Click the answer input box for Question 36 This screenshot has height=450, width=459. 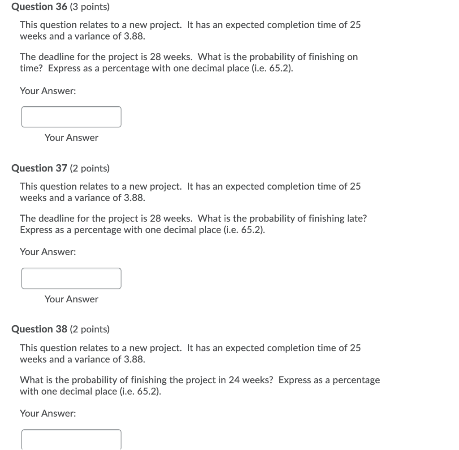[x=71, y=117]
